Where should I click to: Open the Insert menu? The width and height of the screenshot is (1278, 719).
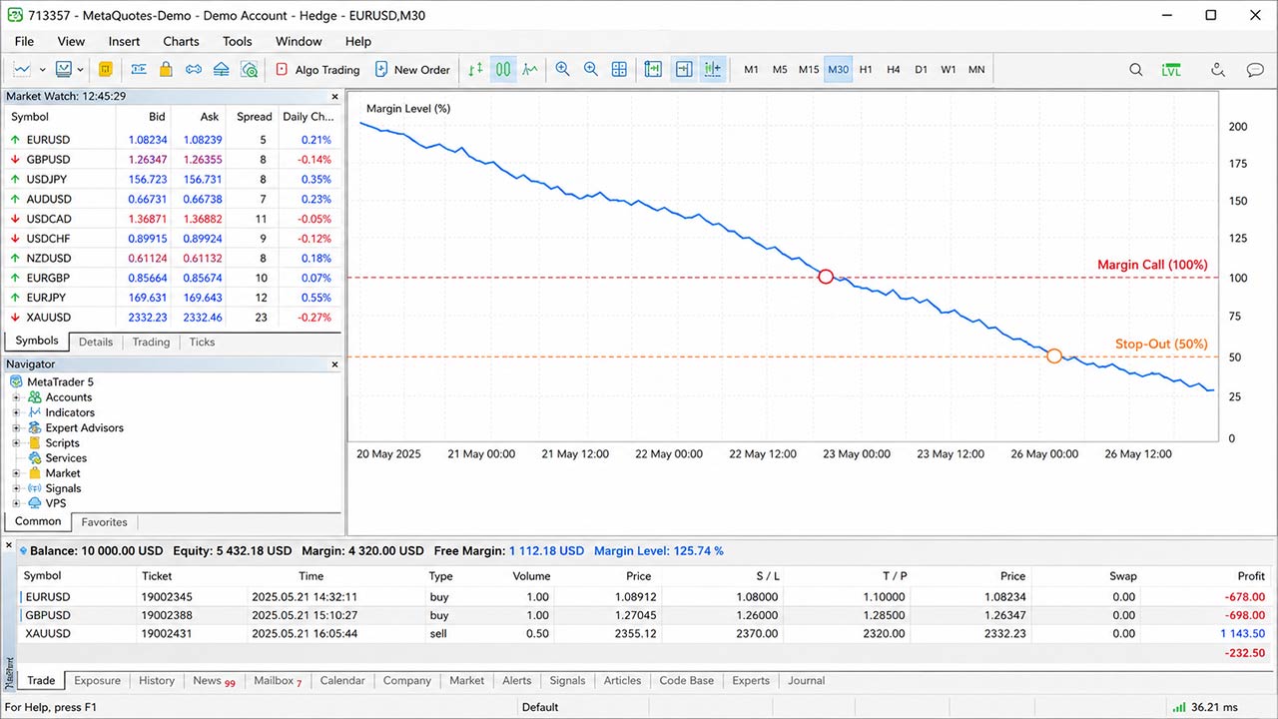[x=125, y=41]
